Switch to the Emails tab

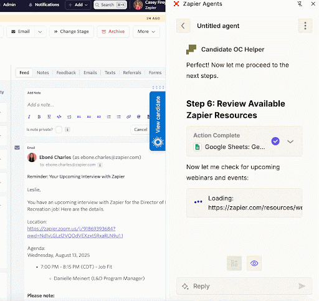point(90,73)
